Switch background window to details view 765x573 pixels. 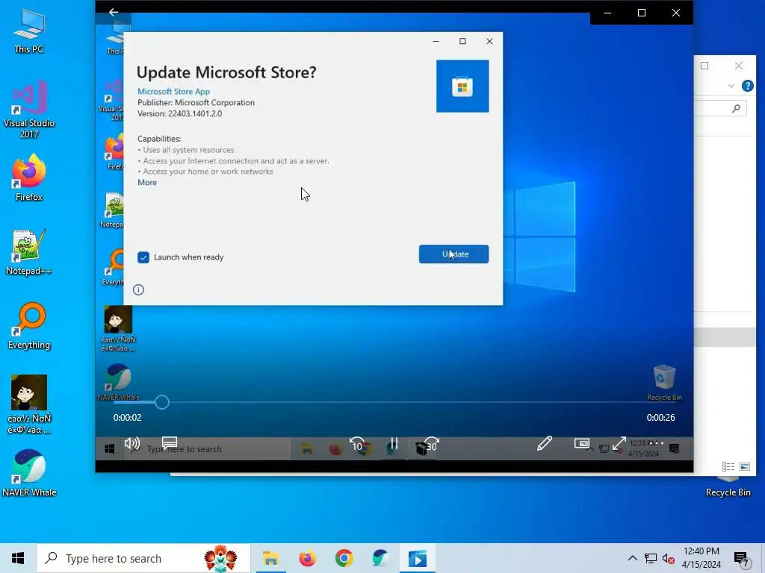pos(728,467)
